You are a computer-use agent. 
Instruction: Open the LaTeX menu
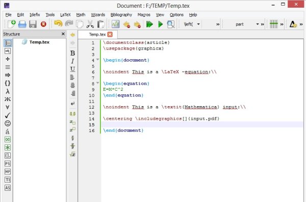65,15
